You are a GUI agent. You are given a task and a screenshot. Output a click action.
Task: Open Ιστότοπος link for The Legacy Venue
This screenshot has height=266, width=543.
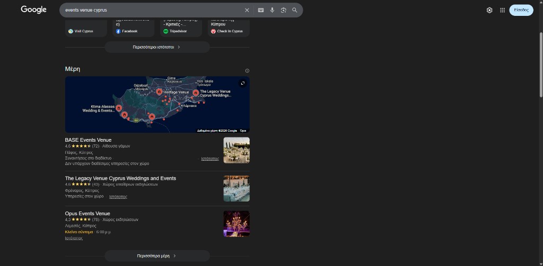pyautogui.click(x=118, y=197)
